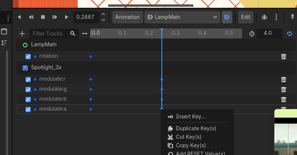The image size is (297, 155).
Task: Delete the rotation track via trash icon
Action: [x=284, y=57]
